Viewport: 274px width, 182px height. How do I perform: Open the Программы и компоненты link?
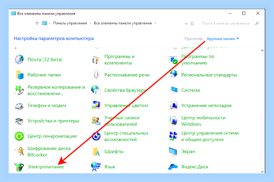(x=119, y=59)
